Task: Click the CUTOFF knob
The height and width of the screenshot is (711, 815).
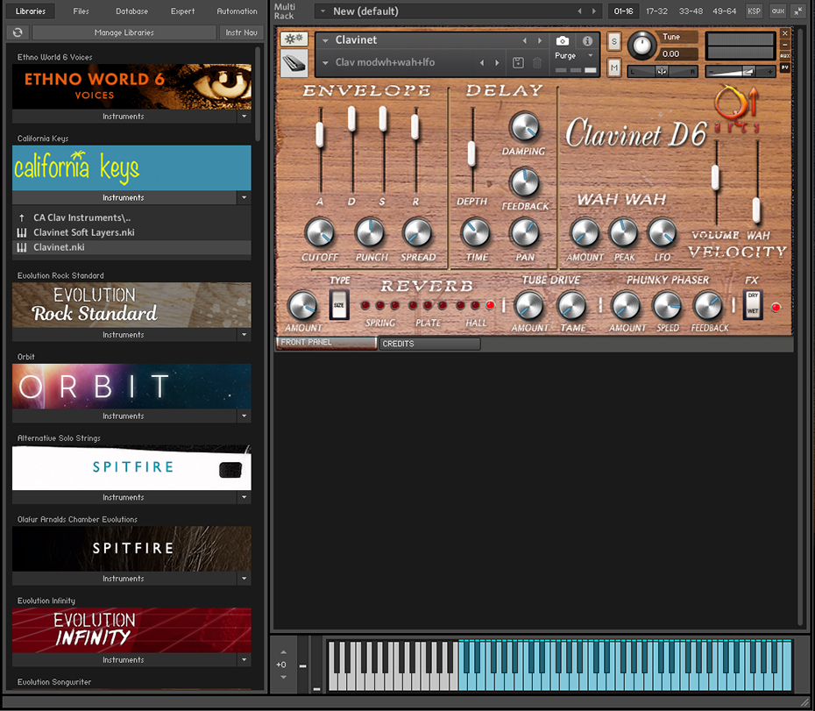Action: click(319, 233)
